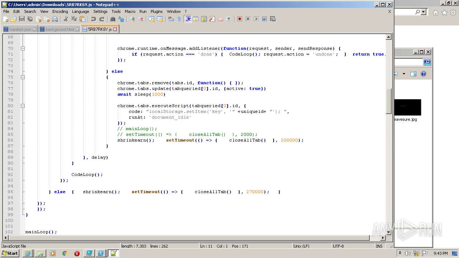
Task: Undo the last edit via toolbar icon
Action: [94, 19]
